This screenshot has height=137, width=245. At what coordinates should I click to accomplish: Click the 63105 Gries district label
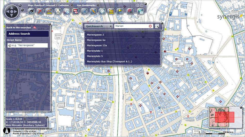[61, 105]
